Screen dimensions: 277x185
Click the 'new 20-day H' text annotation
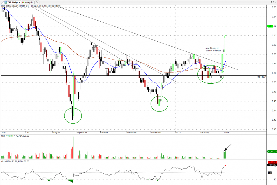pyautogui.click(x=212, y=48)
